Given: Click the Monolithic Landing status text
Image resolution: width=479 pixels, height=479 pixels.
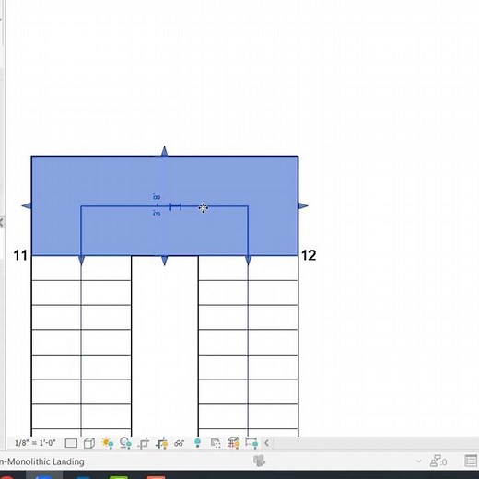Looking at the screenshot, I should pos(42,461).
